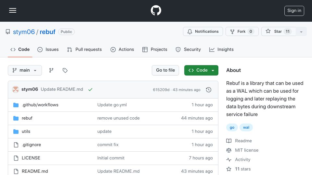View the green check status of commit
Screen dimensions: 312x175
pos(90,89)
